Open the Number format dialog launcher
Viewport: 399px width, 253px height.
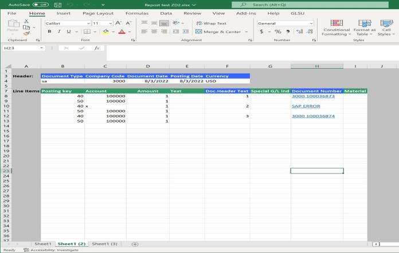[314, 40]
